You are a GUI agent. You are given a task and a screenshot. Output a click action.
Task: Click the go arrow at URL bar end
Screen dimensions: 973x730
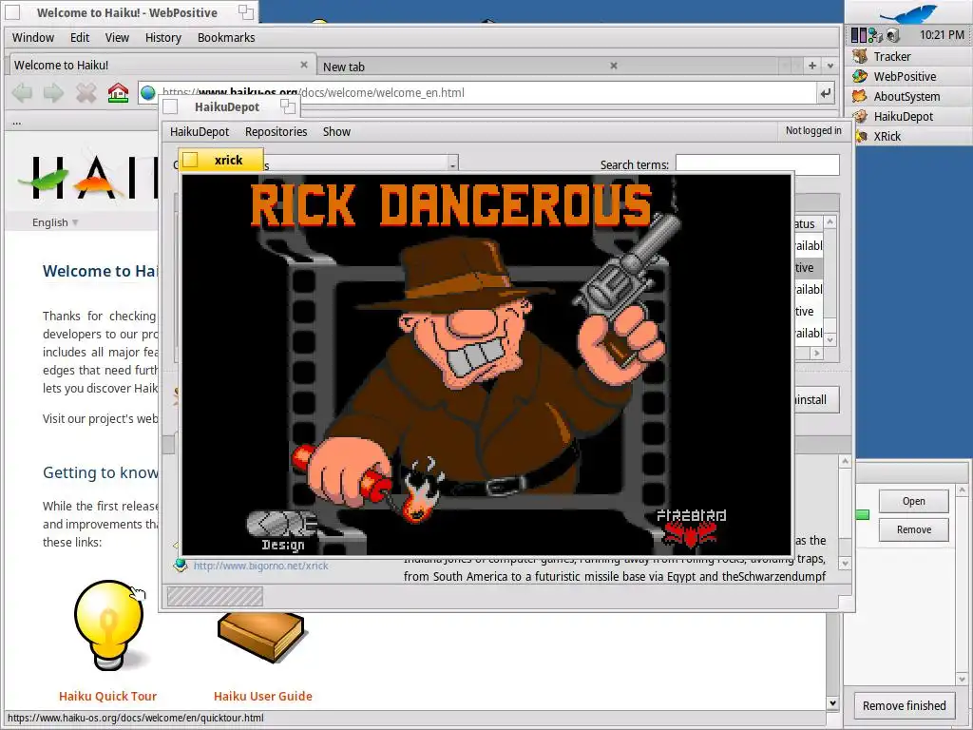825,93
